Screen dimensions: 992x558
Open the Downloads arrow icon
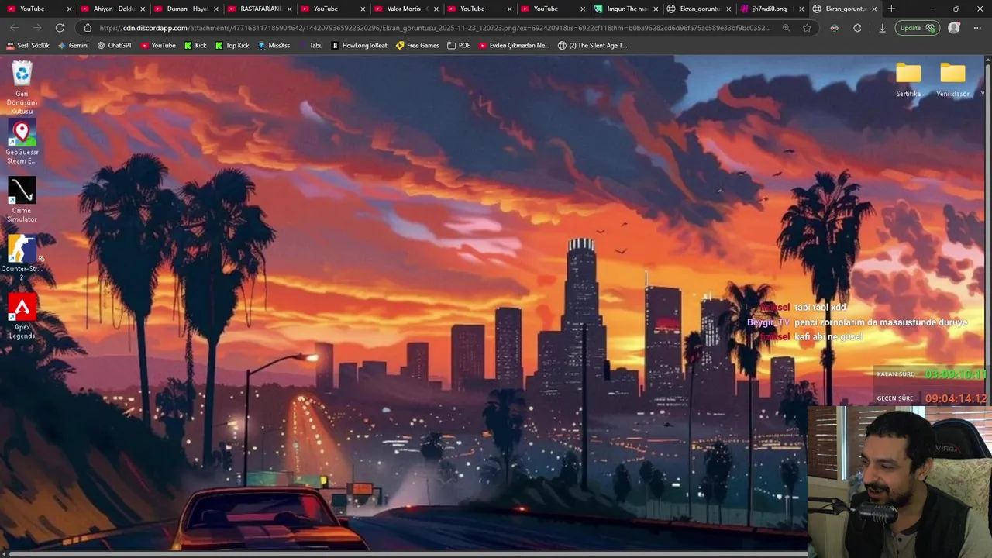pos(882,28)
